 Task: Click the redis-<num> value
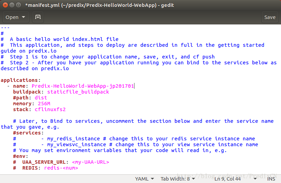point(61,168)
